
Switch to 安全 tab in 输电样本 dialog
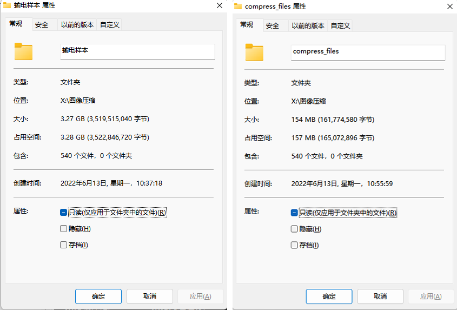[42, 25]
